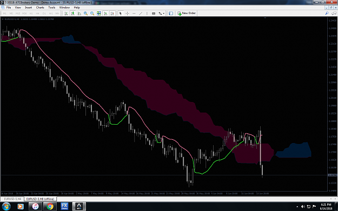Open the File menu
Screen dimensions: 338x211
[x=9, y=8]
